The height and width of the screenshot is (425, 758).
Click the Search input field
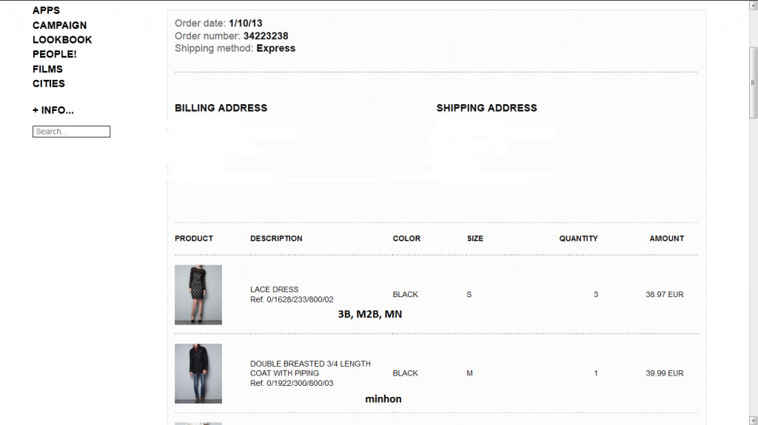(x=71, y=132)
